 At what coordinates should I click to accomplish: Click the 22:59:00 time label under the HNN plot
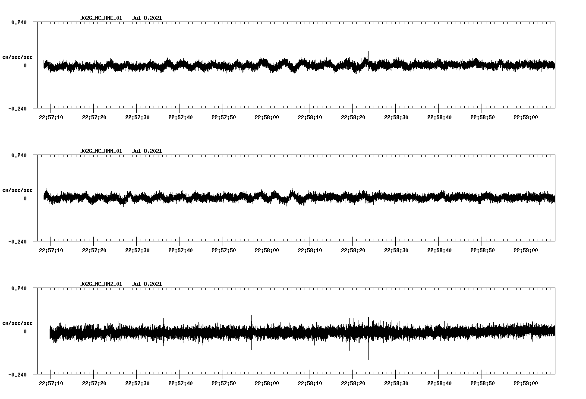pos(526,250)
